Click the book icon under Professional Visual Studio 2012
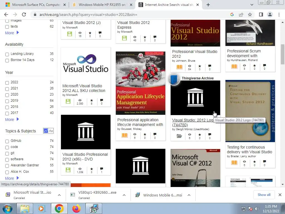Image resolution: width=285 pixels, height=214 pixels. [180, 67]
